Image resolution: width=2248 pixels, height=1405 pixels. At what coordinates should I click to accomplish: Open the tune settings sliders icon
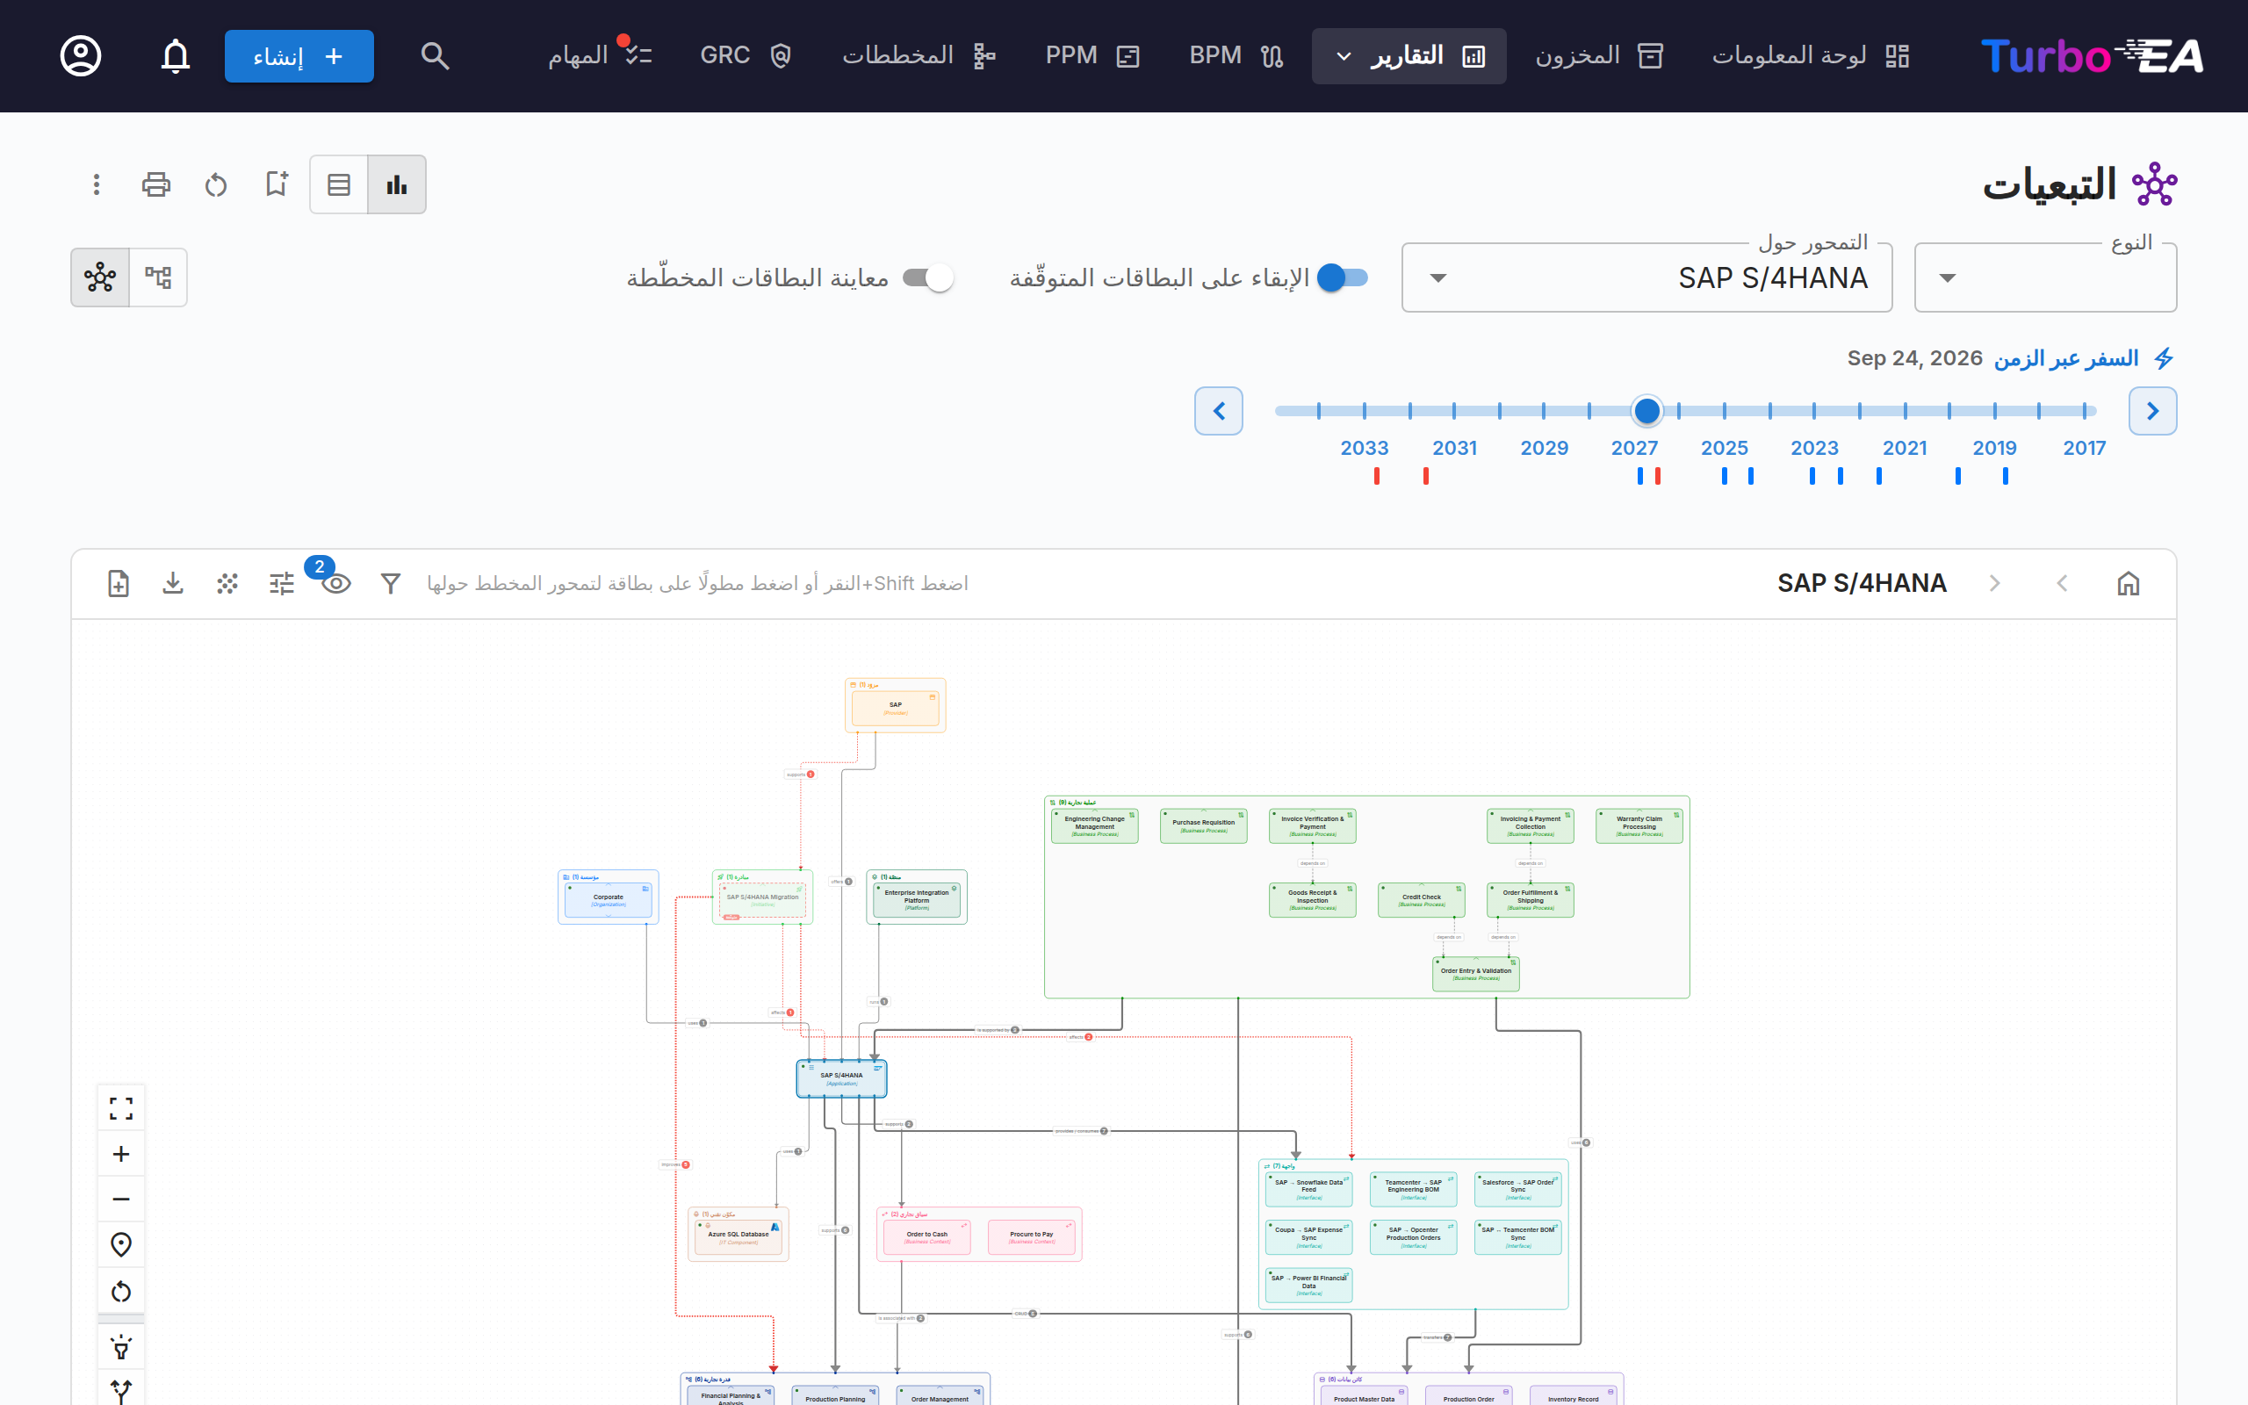[282, 584]
